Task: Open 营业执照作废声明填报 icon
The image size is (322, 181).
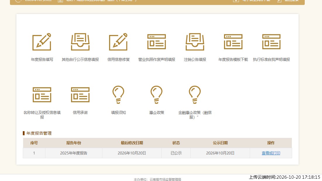Action: (x=156, y=42)
